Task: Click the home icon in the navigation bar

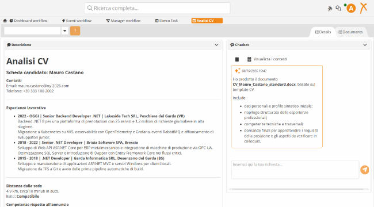Action: point(5,21)
